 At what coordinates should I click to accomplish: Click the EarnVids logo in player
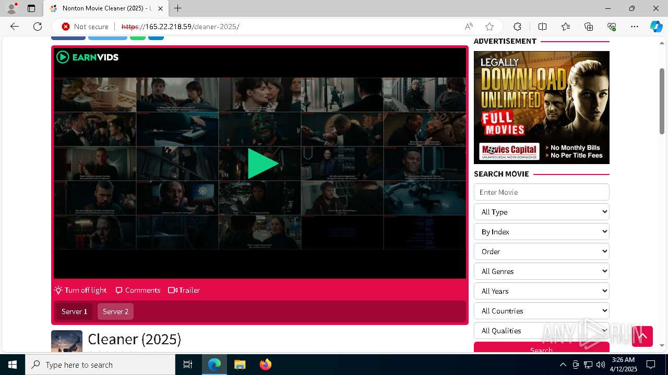coord(87,57)
